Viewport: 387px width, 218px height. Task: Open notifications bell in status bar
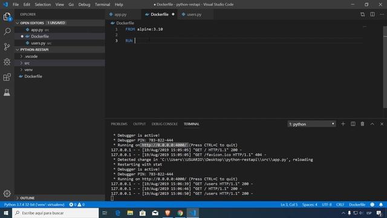[381, 205]
